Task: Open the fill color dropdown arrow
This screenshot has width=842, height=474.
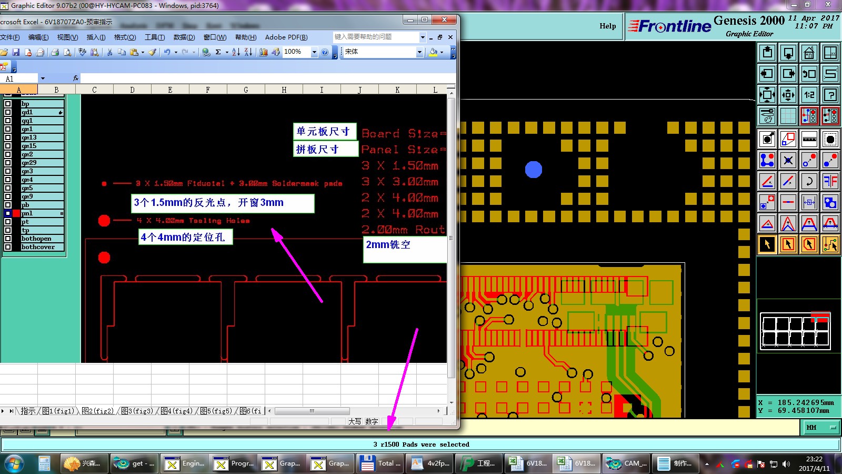Action: 442,52
